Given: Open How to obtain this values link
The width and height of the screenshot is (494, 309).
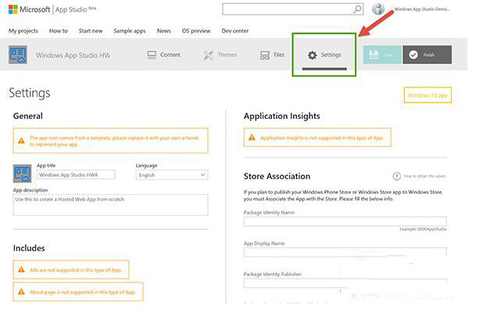Looking at the screenshot, I should point(425,176).
